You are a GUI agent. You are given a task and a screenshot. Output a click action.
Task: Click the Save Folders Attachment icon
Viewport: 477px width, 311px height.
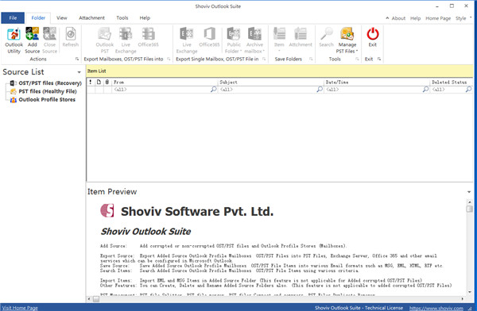point(301,33)
